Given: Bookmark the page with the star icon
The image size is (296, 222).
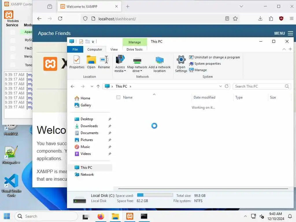Looking at the screenshot, I should 235,18.
